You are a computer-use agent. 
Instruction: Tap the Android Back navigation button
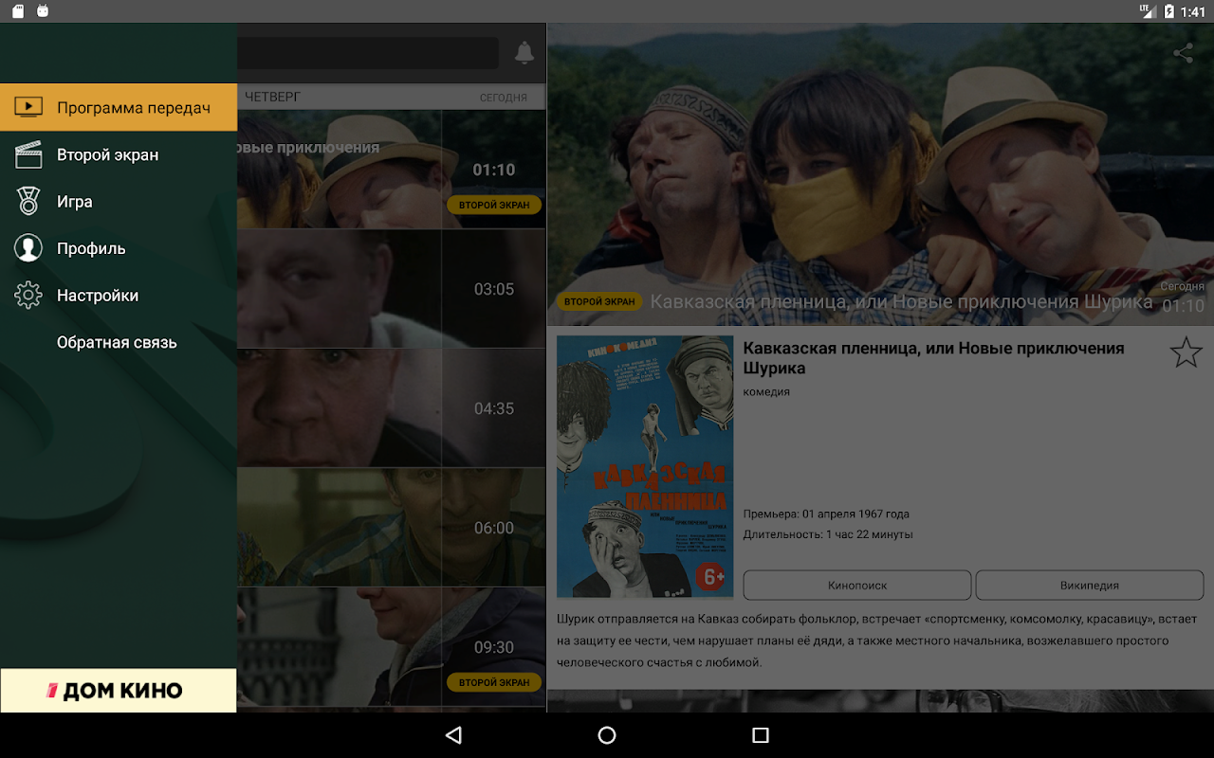(453, 735)
